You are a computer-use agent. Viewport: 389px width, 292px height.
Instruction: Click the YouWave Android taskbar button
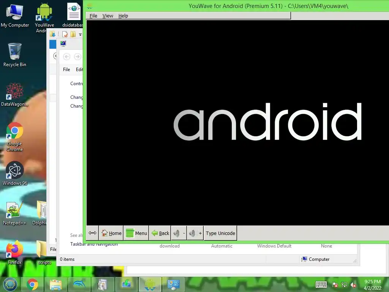(150, 284)
